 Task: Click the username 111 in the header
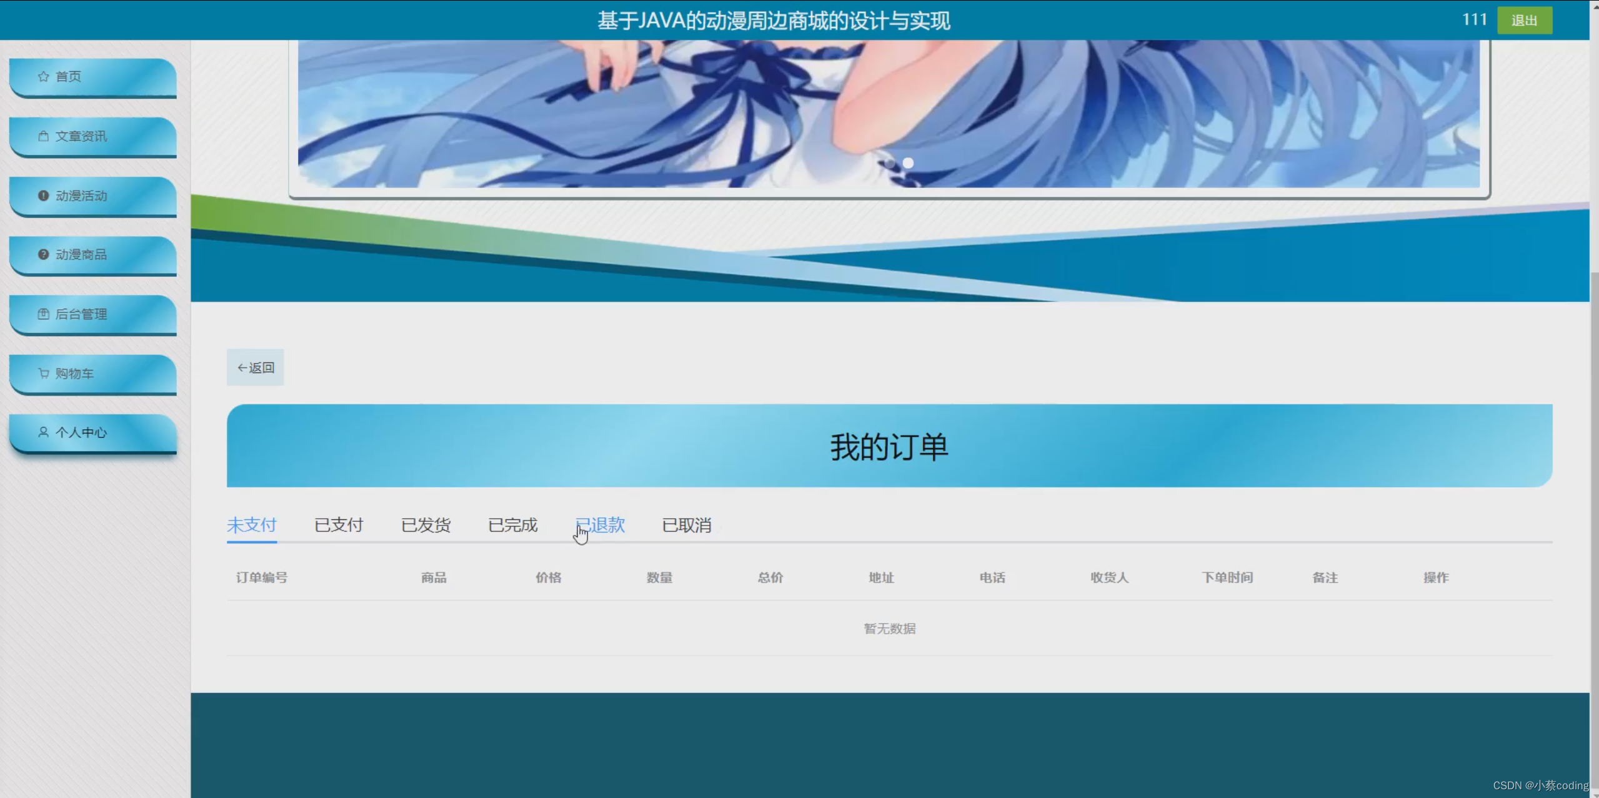coord(1474,19)
